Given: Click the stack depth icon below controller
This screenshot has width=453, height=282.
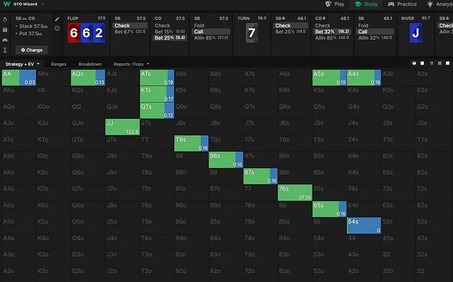Looking at the screenshot, I should (x=5, y=50).
